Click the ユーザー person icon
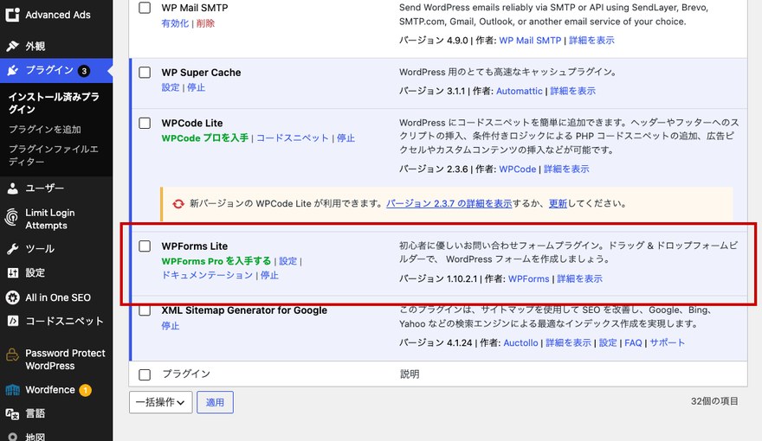Viewport: 762px width, 441px height. tap(13, 189)
